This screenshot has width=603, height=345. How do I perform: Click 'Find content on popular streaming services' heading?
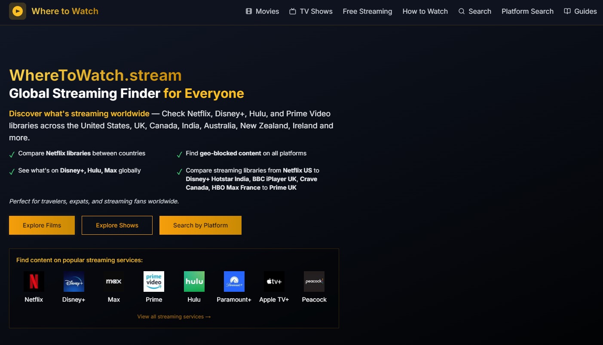pyautogui.click(x=80, y=260)
